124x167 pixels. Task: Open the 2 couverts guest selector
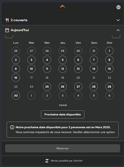pyautogui.click(x=63, y=20)
